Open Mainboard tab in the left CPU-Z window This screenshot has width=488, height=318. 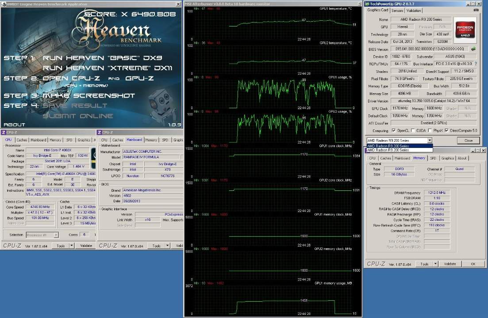click(38, 140)
